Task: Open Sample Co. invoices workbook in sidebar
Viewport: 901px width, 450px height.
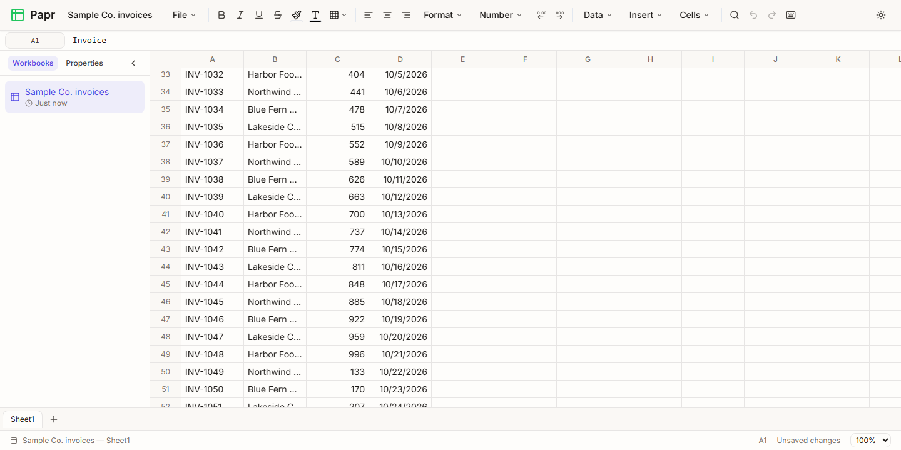Action: 74,97
